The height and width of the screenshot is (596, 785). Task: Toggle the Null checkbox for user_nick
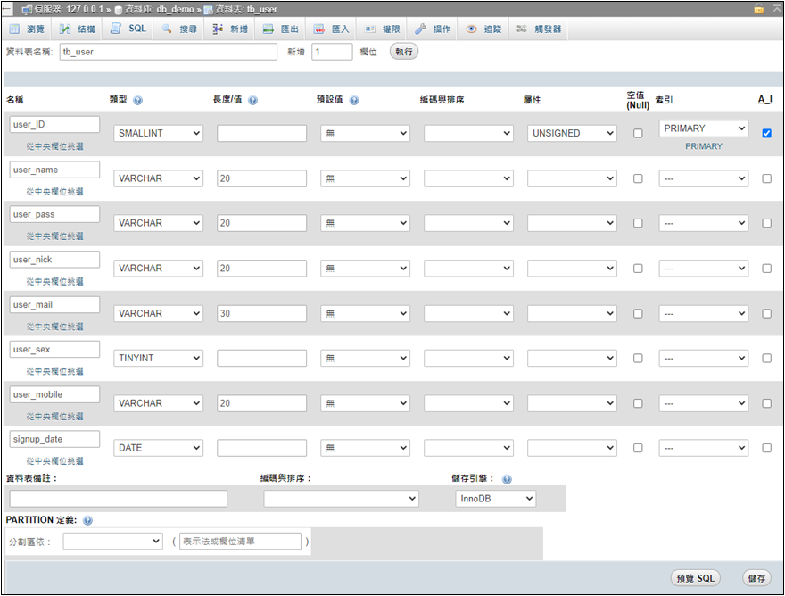(x=638, y=269)
